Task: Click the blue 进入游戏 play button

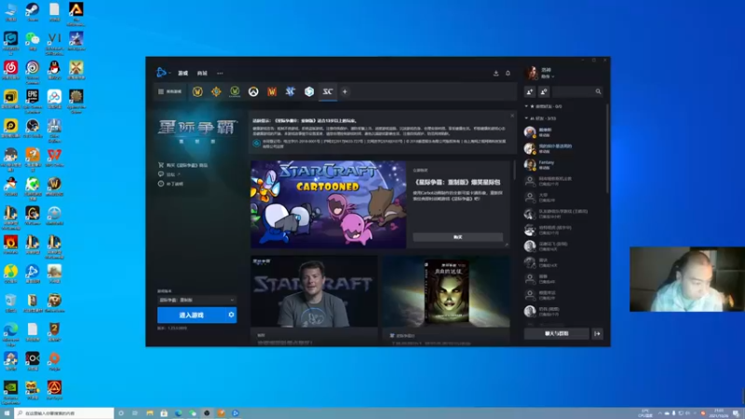Action: (x=192, y=315)
